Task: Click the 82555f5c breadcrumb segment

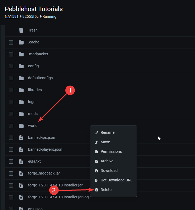Action: click(x=30, y=16)
